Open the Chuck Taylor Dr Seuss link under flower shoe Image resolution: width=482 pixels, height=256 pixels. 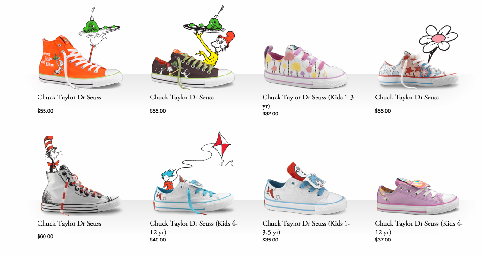[x=407, y=97]
